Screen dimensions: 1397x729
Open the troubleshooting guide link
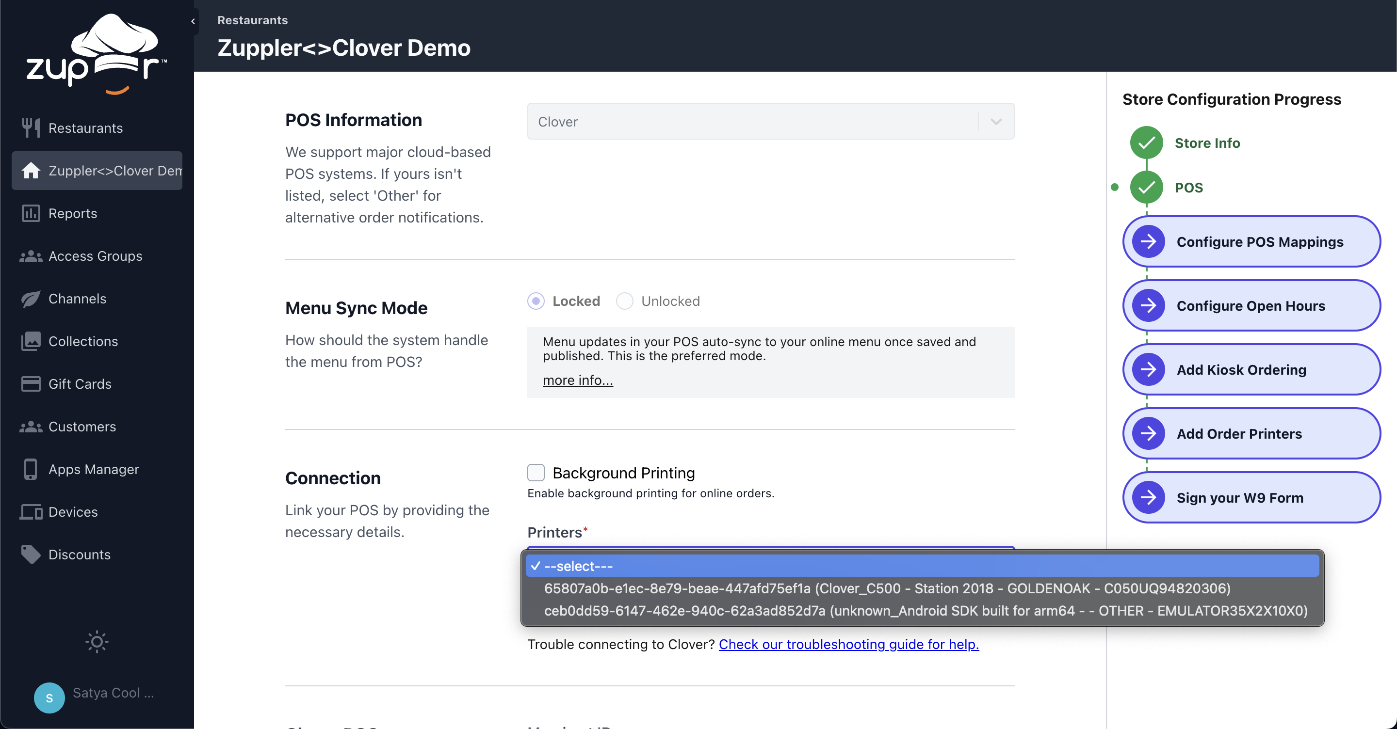tap(848, 644)
